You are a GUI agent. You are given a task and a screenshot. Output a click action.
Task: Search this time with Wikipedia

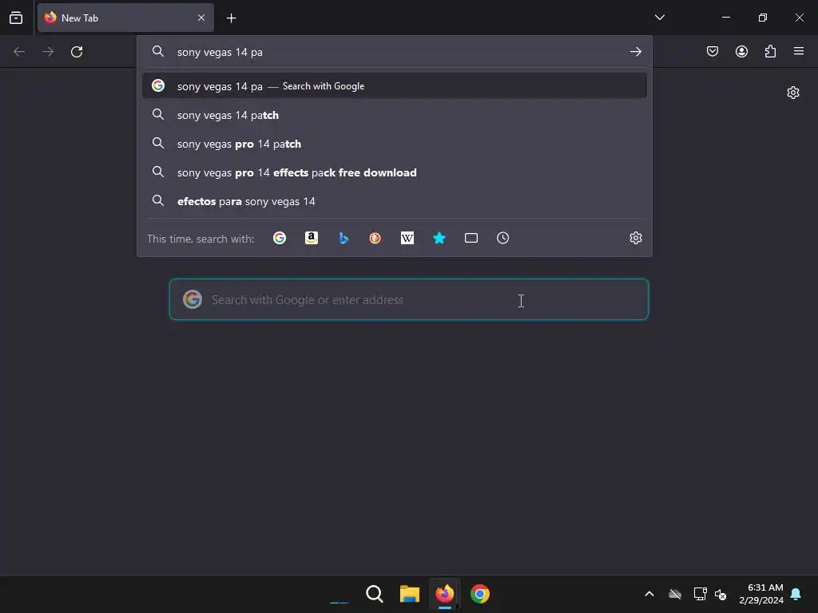pos(407,238)
